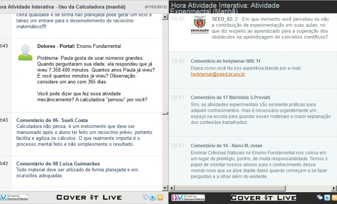
Task: Click Demand Media logo in left footer
Action: pos(14,197)
